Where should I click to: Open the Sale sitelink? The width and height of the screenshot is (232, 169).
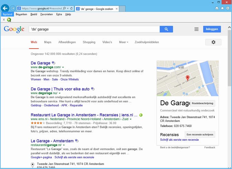click(x=55, y=80)
